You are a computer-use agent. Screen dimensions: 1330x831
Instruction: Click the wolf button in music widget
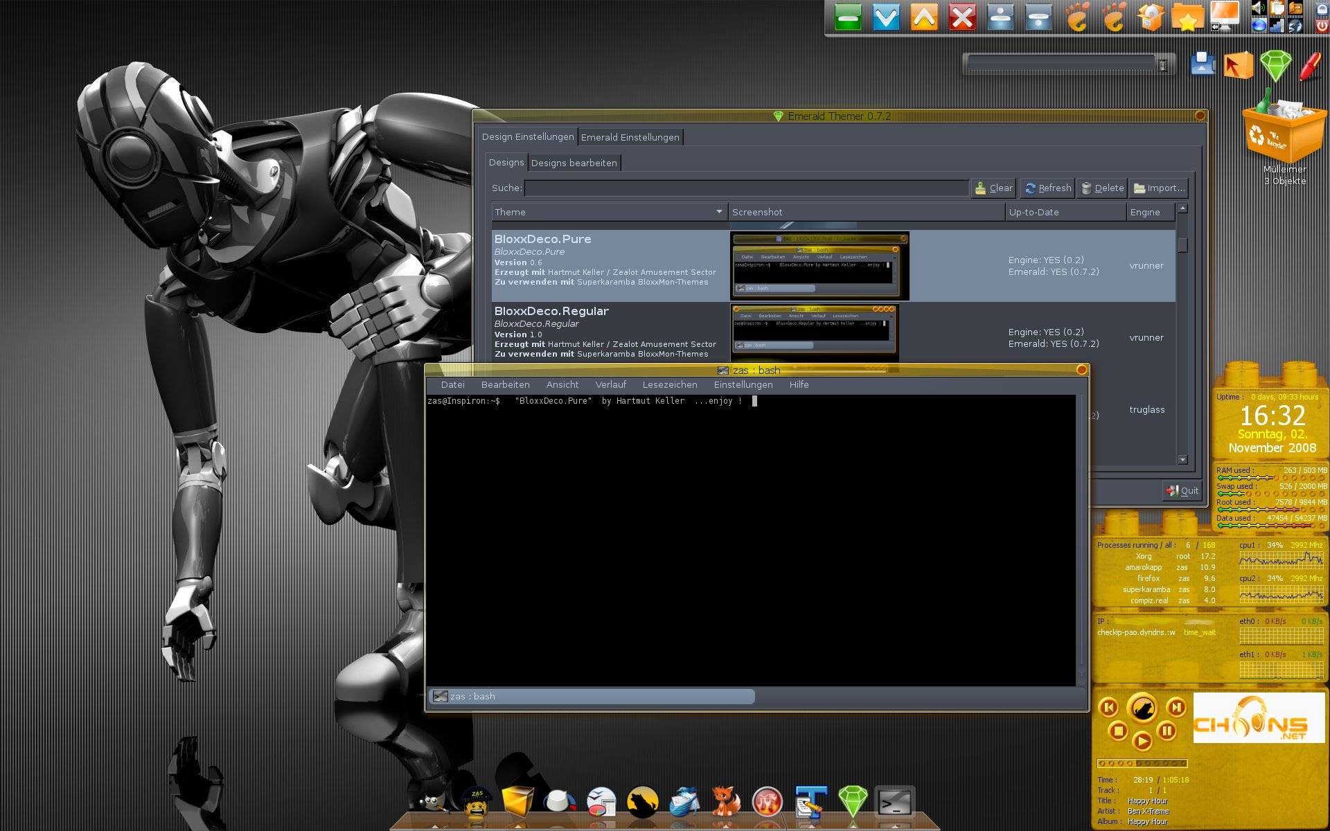(1142, 708)
